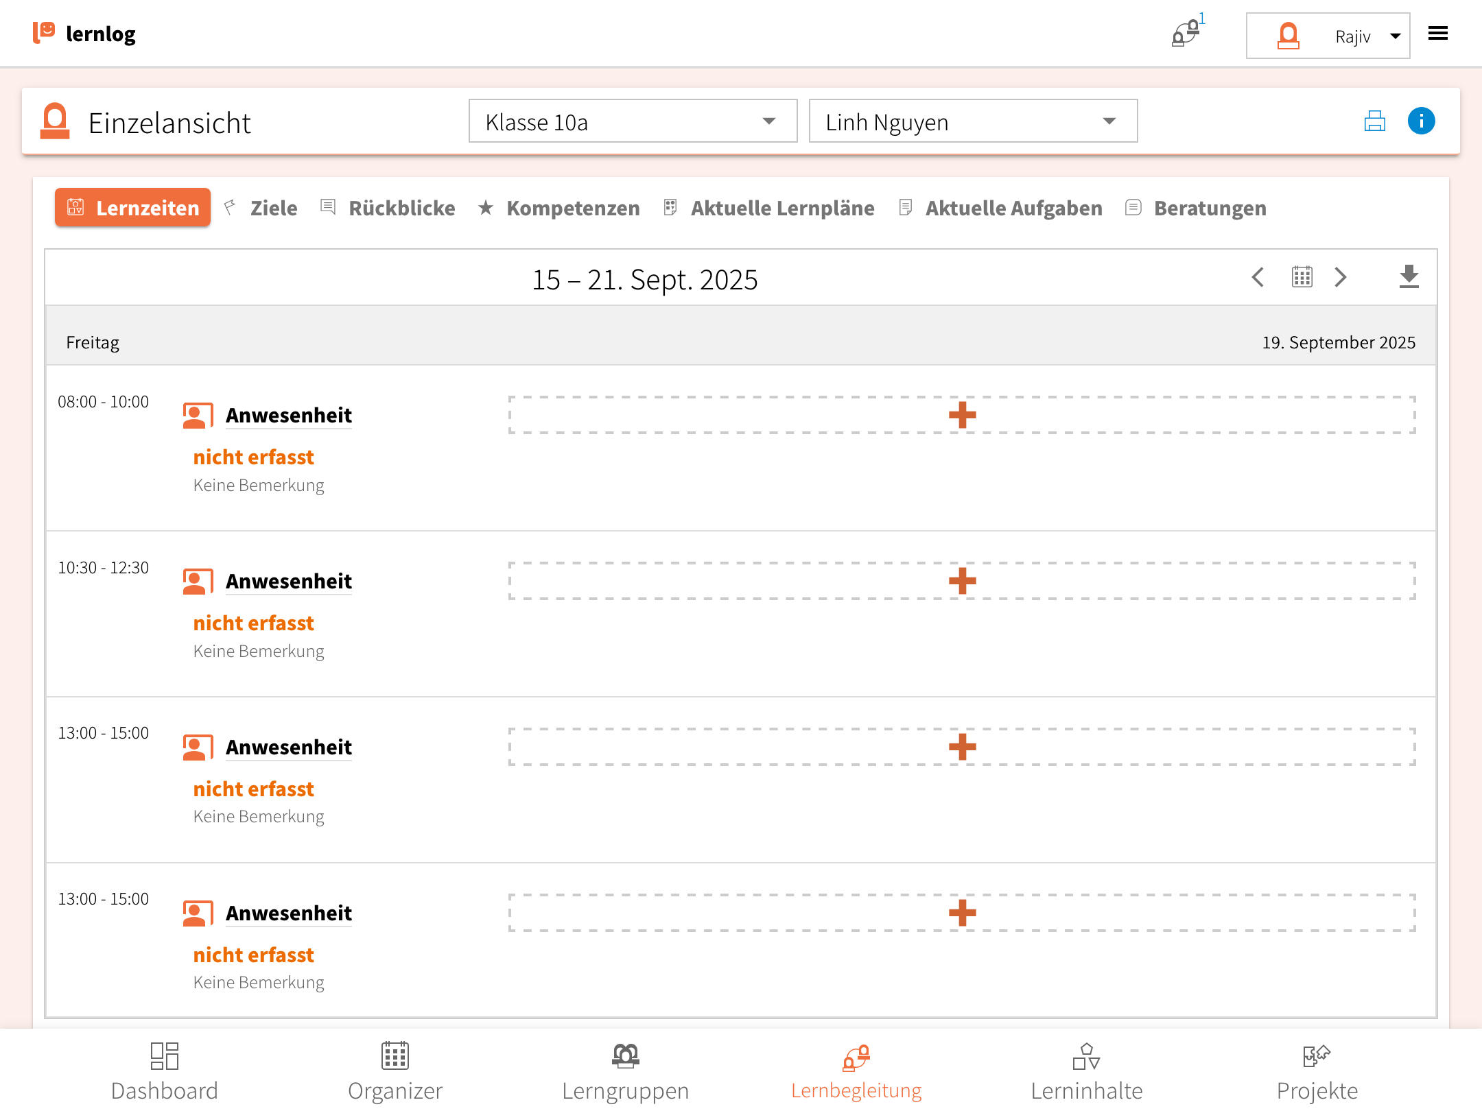Go to next week arrow
This screenshot has height=1111, width=1482.
[x=1340, y=277]
